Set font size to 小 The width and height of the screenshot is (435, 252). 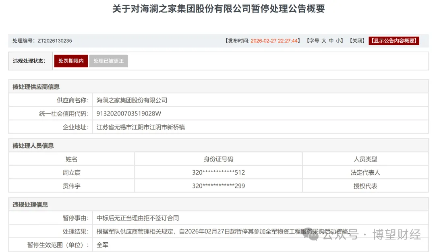pyautogui.click(x=338, y=41)
